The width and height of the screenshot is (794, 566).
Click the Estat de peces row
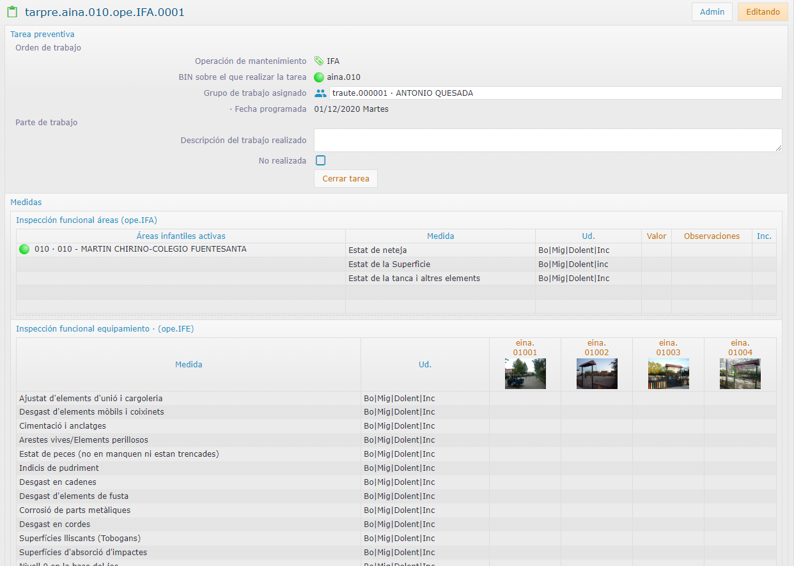click(396, 454)
